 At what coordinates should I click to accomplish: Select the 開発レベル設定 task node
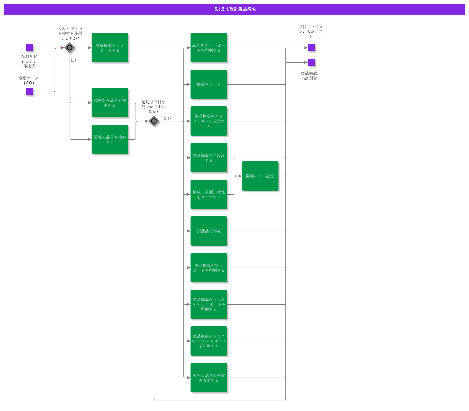point(260,176)
